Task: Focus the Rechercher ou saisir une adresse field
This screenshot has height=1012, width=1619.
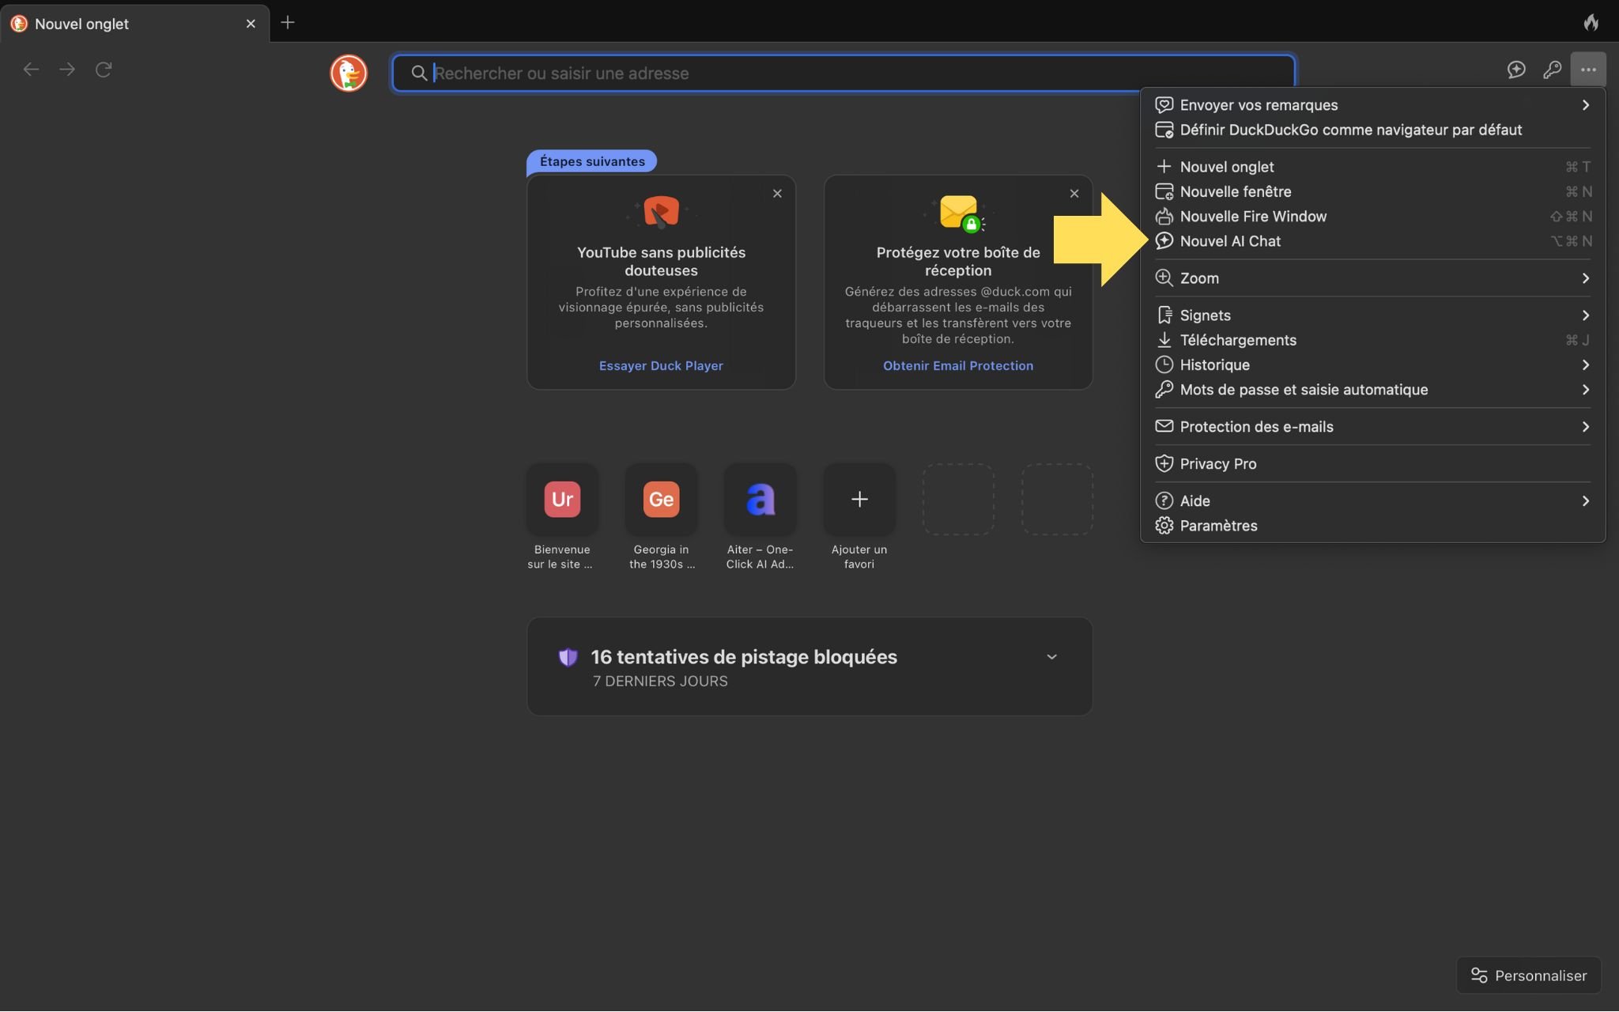Action: (843, 74)
